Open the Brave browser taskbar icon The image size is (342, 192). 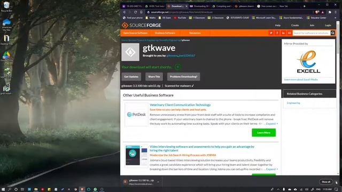pyautogui.click(x=82, y=189)
